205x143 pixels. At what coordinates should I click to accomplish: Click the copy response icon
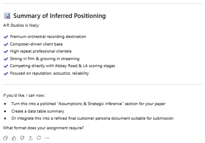[5, 138]
